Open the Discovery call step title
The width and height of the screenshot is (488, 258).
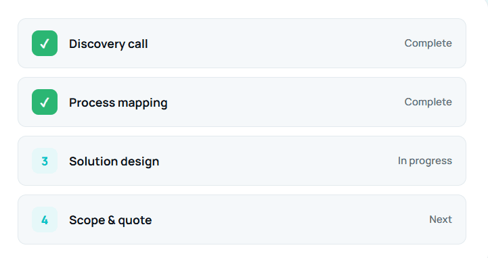pyautogui.click(x=108, y=44)
